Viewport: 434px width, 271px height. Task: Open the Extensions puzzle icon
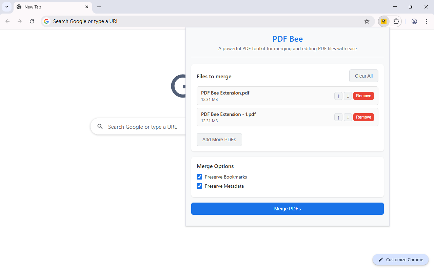[x=396, y=21]
